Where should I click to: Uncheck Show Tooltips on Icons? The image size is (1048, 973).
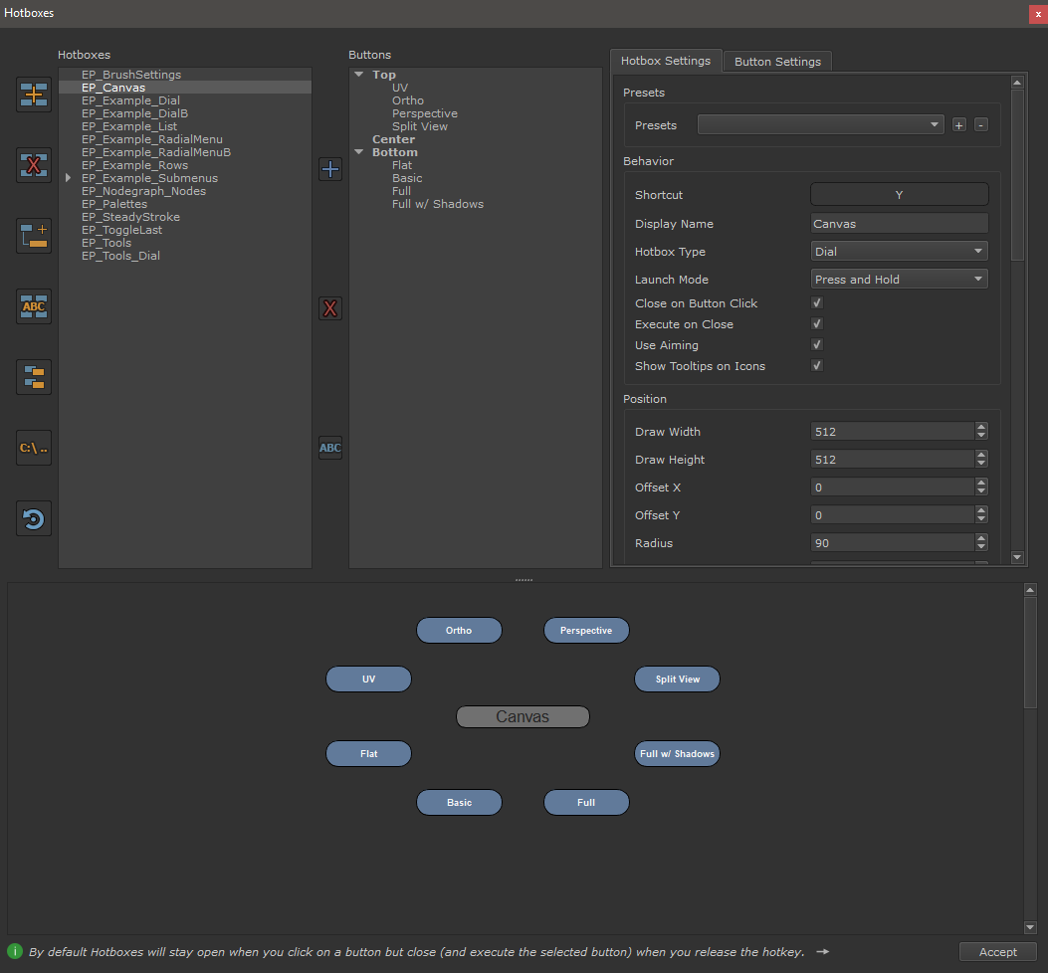[x=817, y=366]
